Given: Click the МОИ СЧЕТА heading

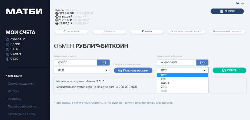Looking at the screenshot, I should (x=21, y=33).
